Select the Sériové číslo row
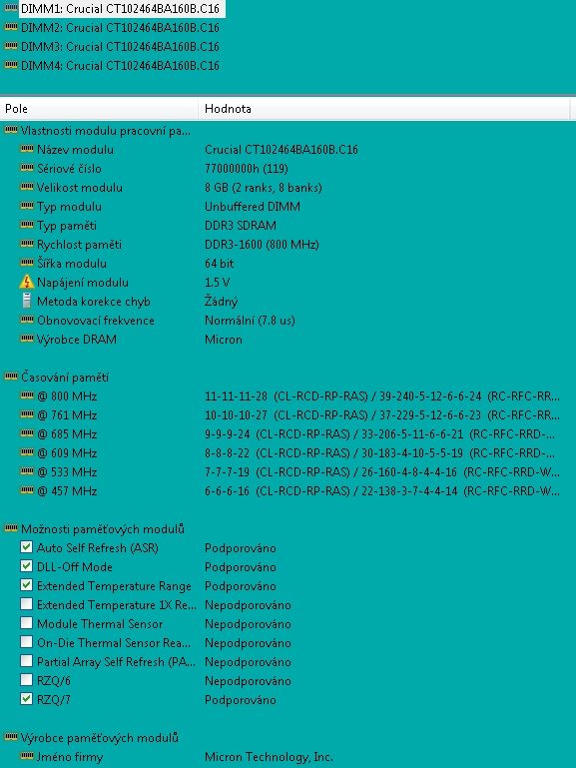 [288, 168]
